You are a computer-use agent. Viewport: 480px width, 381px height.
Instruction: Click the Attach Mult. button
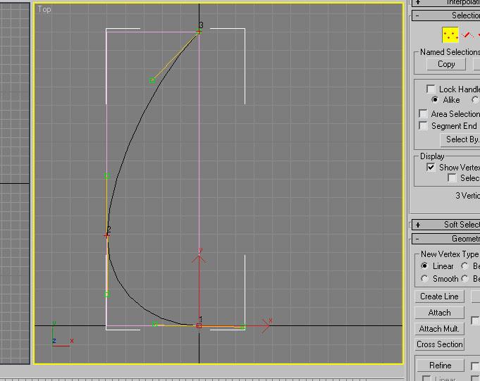439,329
